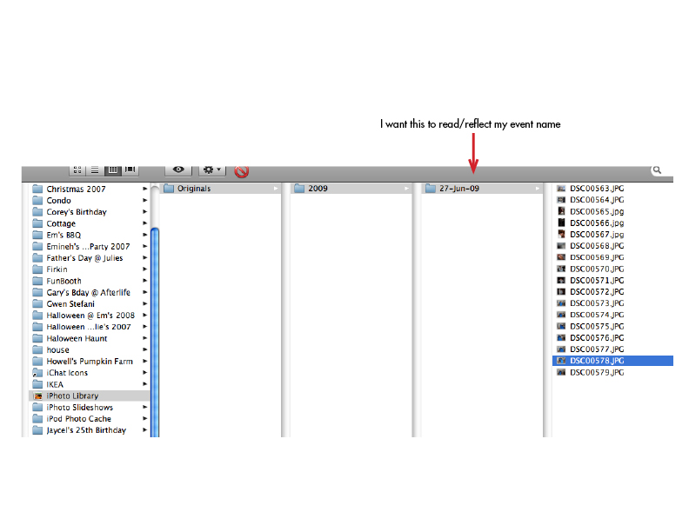Open Jaycel's 25th Birthday folder
Screen dimensions: 689x532
pyautogui.click(x=90, y=430)
